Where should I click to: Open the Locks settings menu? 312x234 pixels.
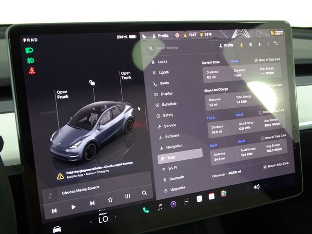[x=159, y=62]
